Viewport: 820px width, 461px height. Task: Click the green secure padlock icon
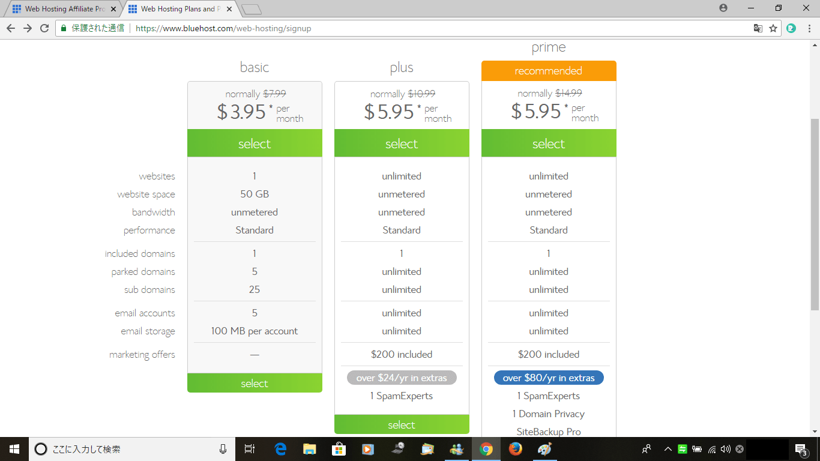coord(64,28)
